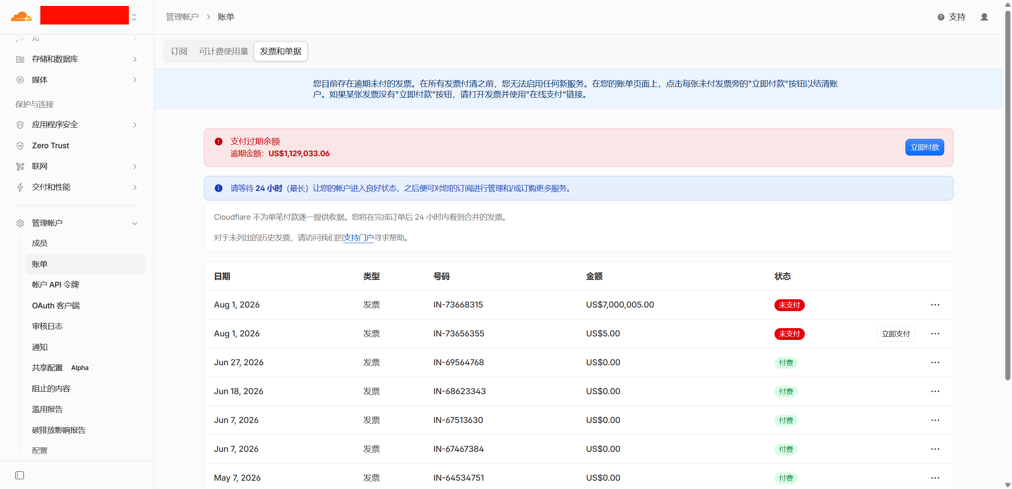Open more options for invoice IN-68623343

[x=935, y=391]
